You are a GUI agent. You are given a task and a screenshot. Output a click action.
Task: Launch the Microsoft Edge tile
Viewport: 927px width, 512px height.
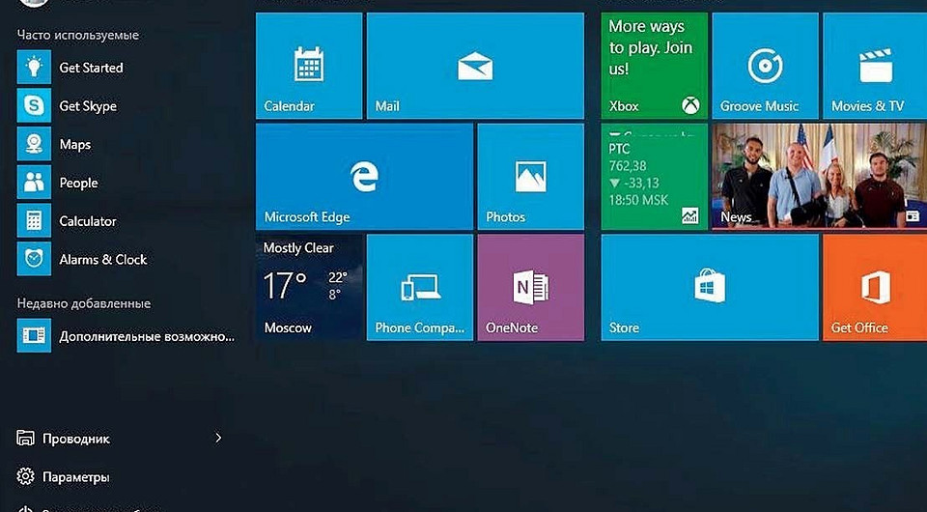pyautogui.click(x=364, y=176)
